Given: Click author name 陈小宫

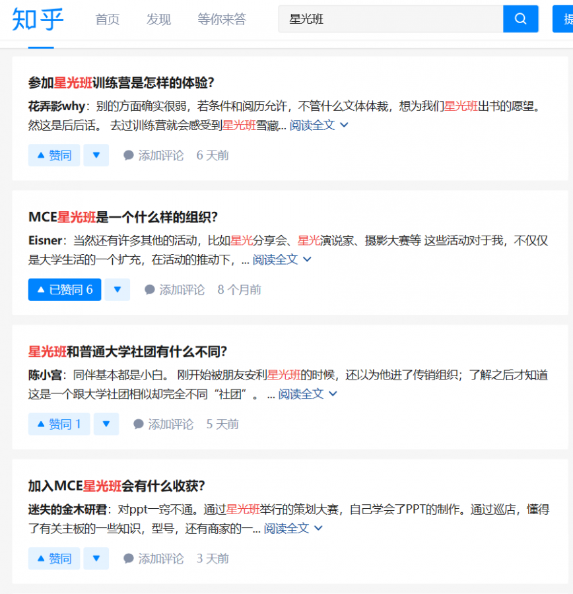Looking at the screenshot, I should coord(45,375).
